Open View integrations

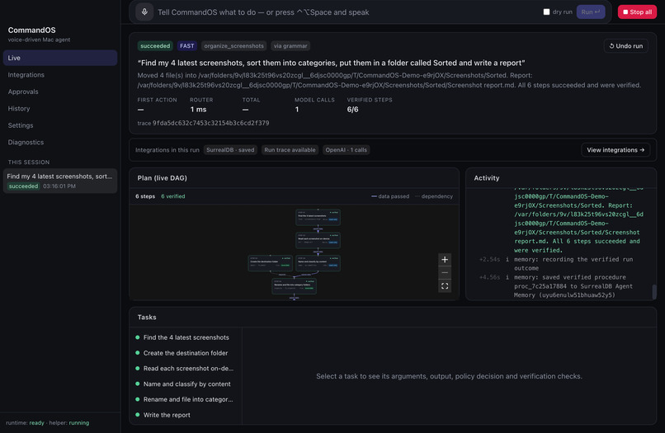point(615,150)
